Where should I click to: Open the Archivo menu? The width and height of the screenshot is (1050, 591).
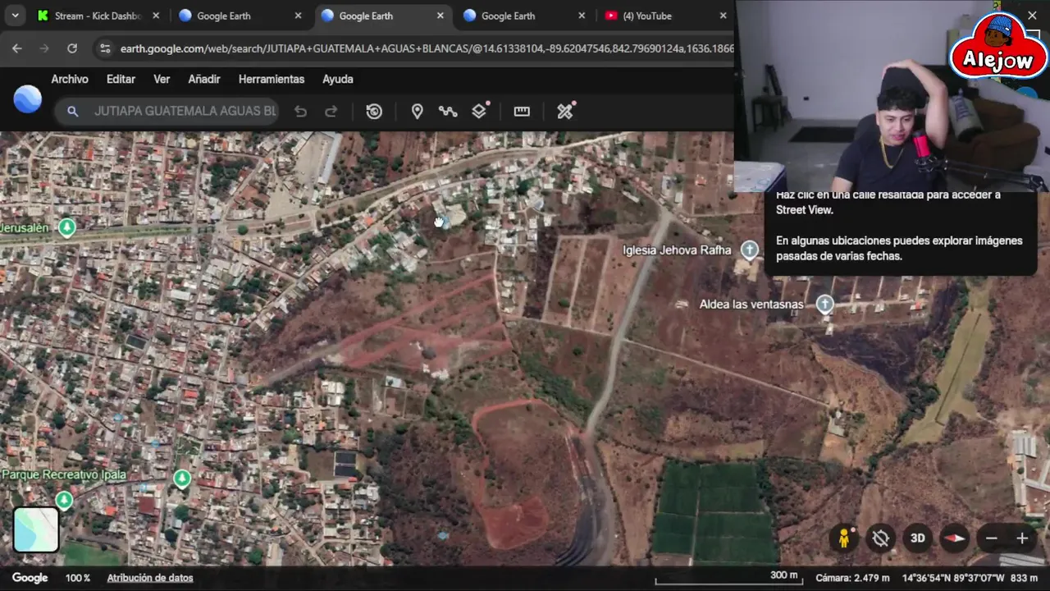point(70,79)
